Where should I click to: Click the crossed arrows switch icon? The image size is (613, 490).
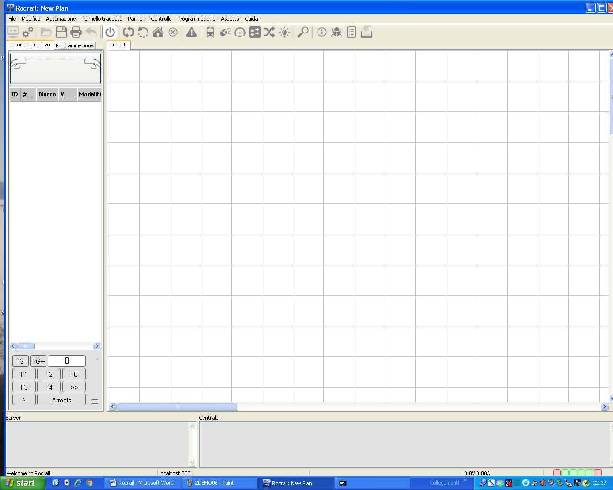click(270, 33)
